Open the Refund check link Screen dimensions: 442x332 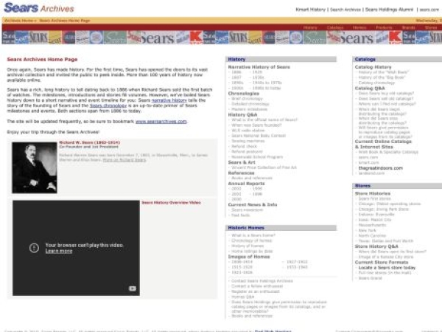tap(244, 146)
